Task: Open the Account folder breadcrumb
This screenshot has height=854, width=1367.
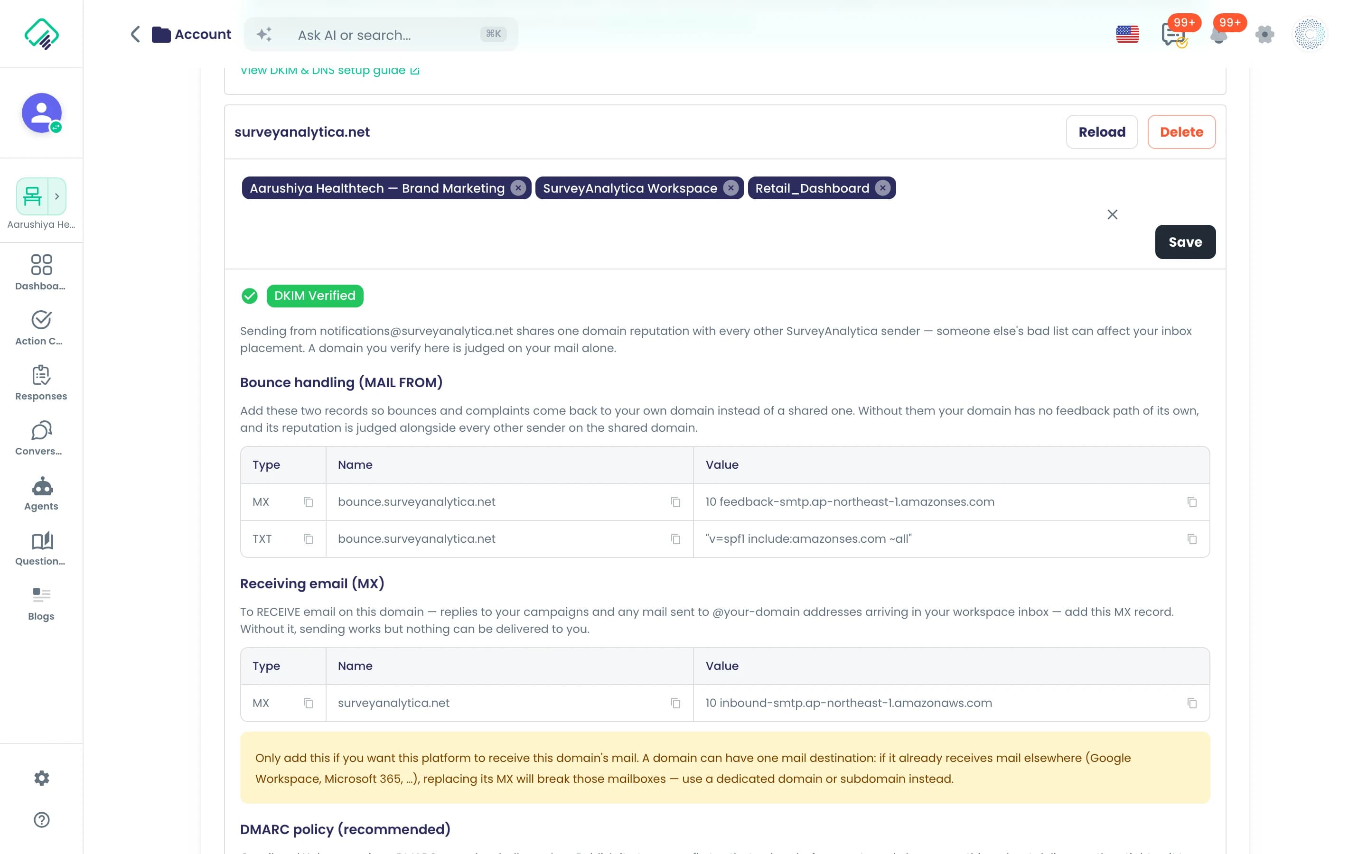Action: click(191, 34)
